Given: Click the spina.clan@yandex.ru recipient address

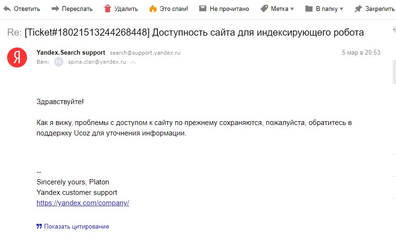Looking at the screenshot, I should [97, 62].
